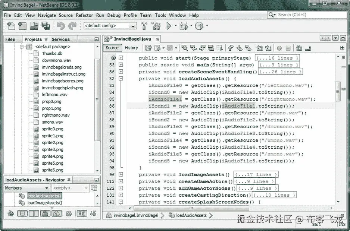This screenshot has width=350, height=231.
Task: Run the InvinciBagel project
Action: tap(169, 26)
